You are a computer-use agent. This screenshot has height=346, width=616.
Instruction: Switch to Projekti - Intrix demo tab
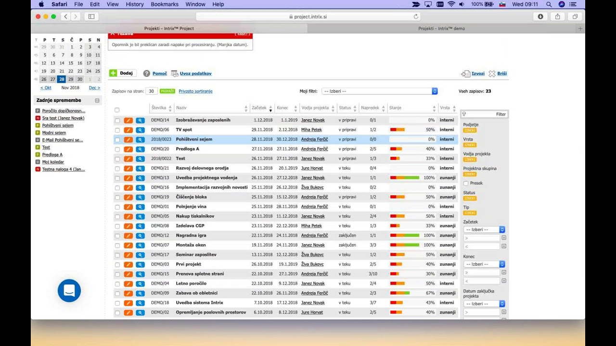442,28
